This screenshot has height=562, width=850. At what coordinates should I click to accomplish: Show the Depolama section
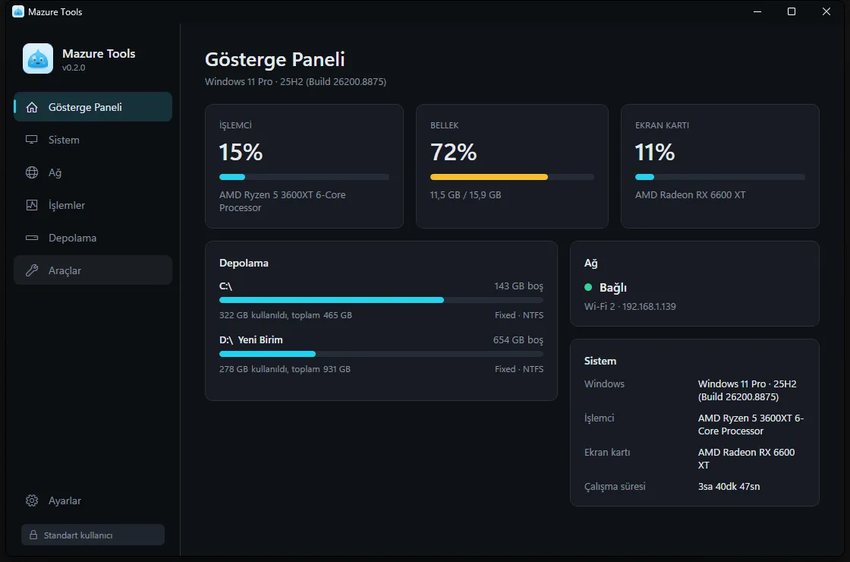click(93, 238)
